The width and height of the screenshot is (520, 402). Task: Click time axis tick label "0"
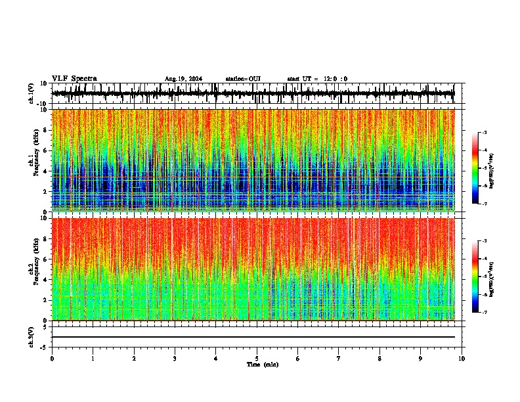pyautogui.click(x=52, y=359)
